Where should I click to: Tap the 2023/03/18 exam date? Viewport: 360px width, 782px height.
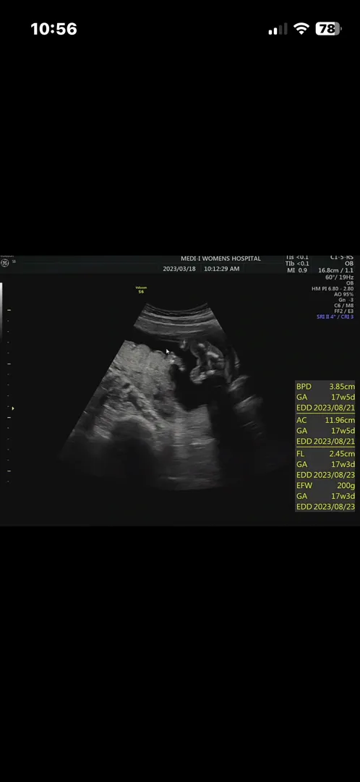coord(179,269)
